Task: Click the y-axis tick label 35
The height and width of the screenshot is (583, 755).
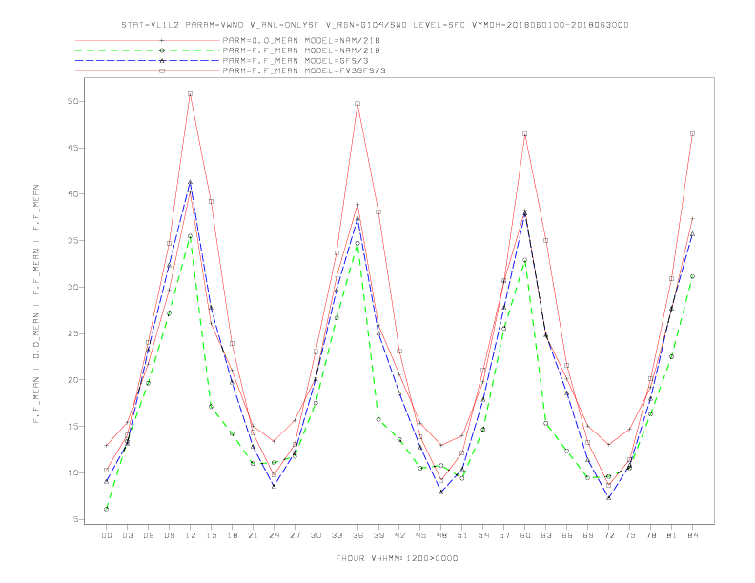Action: point(73,240)
